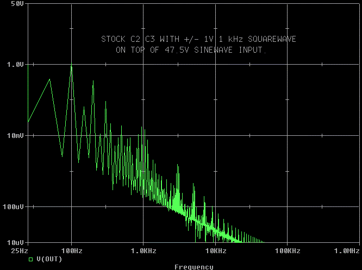Select the 10KHz x-axis label

(215, 251)
